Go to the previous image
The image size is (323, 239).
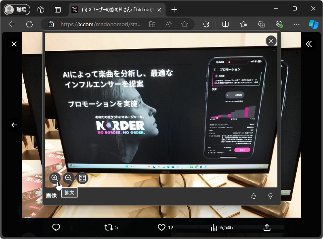tap(15, 125)
